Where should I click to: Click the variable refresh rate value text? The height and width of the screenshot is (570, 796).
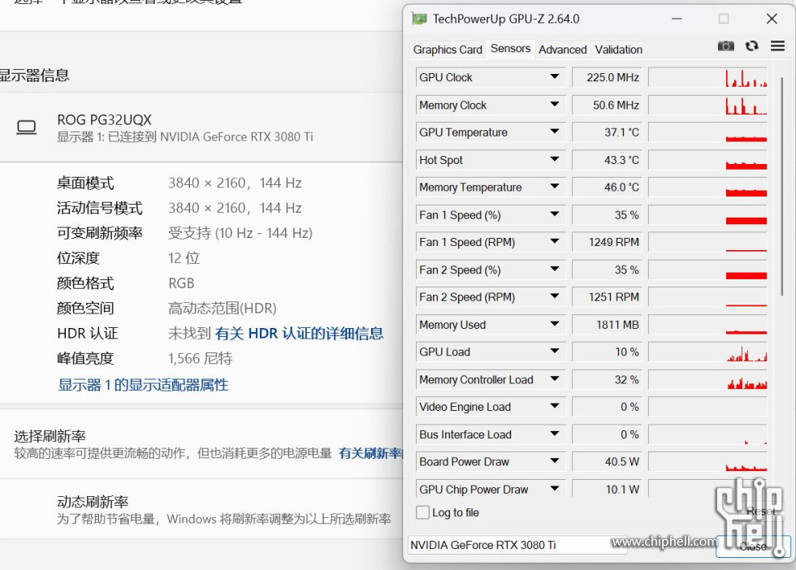point(240,233)
